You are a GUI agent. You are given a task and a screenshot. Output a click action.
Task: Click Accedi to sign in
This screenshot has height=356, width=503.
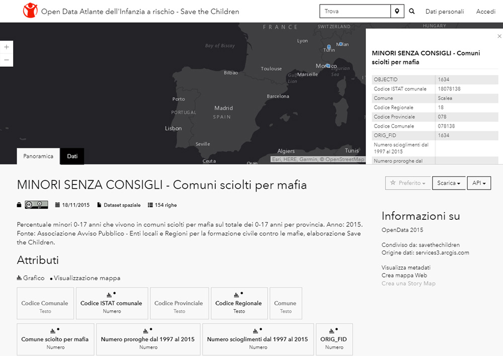coord(486,12)
